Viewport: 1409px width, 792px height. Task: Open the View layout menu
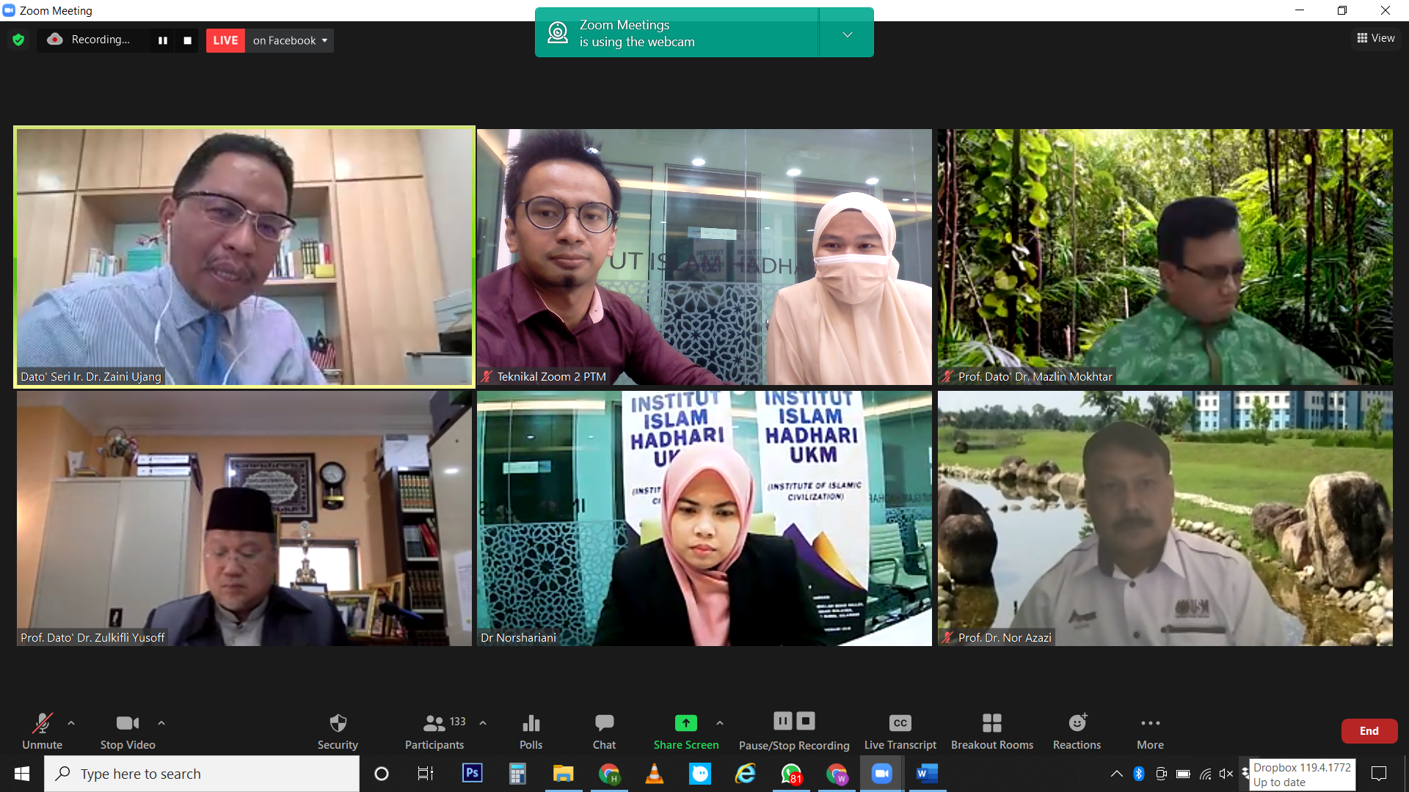[x=1376, y=38]
